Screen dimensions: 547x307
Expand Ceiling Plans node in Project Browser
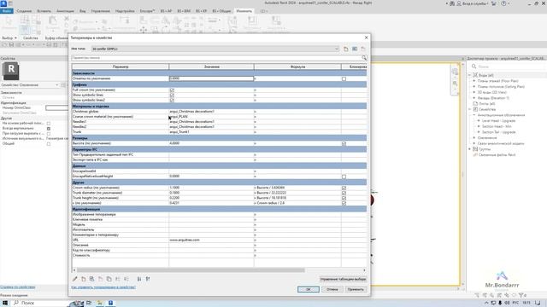click(x=474, y=87)
